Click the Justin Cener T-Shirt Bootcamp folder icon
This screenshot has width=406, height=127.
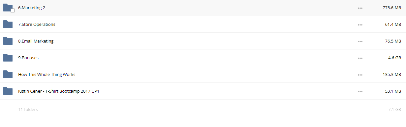pos(8,91)
